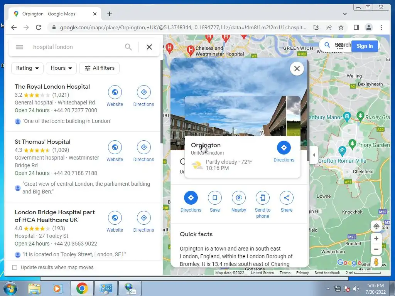Click the Sign in button
This screenshot has width=395, height=296.
pyautogui.click(x=365, y=46)
